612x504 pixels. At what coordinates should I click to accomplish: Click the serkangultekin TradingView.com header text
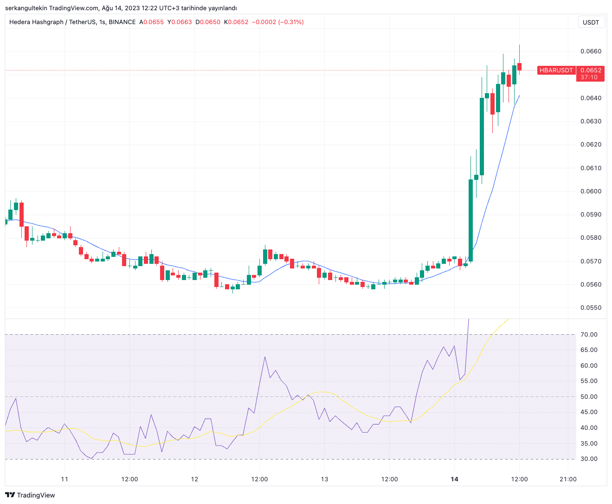(52, 8)
